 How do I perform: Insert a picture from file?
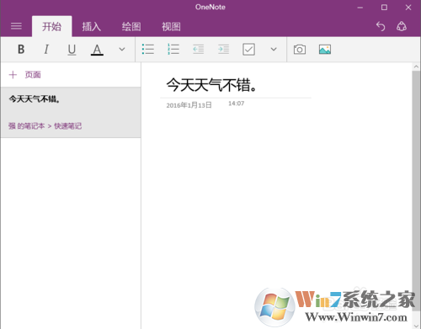(x=325, y=50)
